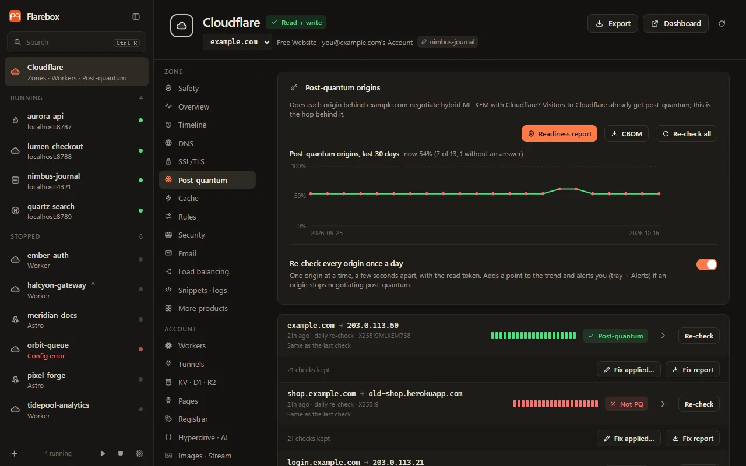
Task: Open SSL/TLS settings
Action: tap(207, 161)
